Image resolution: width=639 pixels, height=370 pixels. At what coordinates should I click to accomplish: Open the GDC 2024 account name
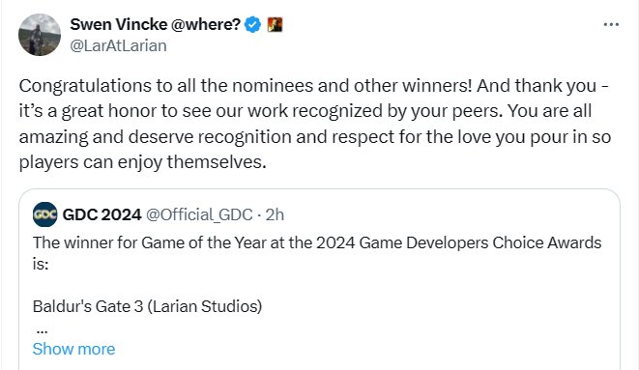(x=102, y=214)
